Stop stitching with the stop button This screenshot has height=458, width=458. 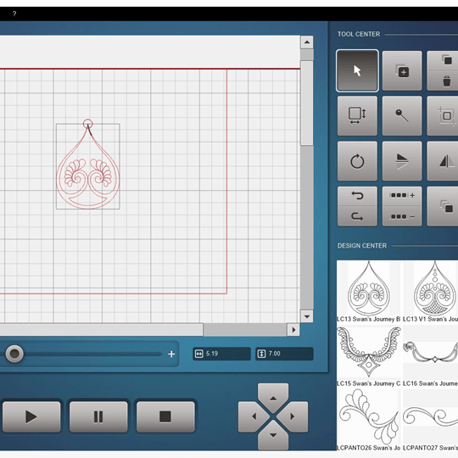click(x=165, y=416)
